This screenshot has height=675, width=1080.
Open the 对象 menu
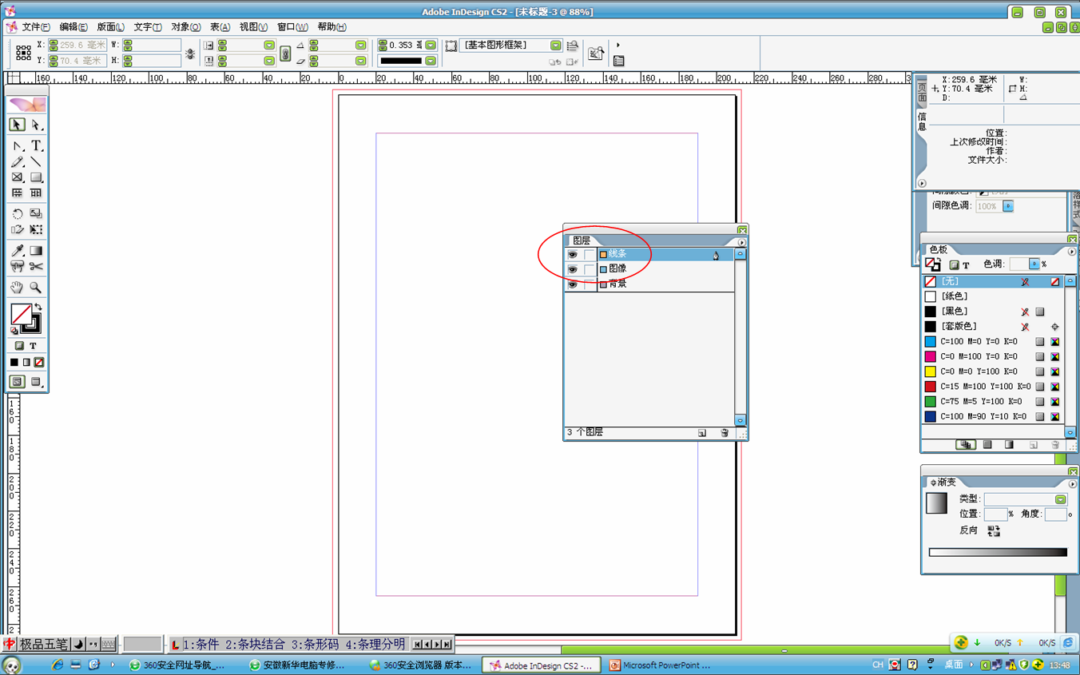(185, 27)
